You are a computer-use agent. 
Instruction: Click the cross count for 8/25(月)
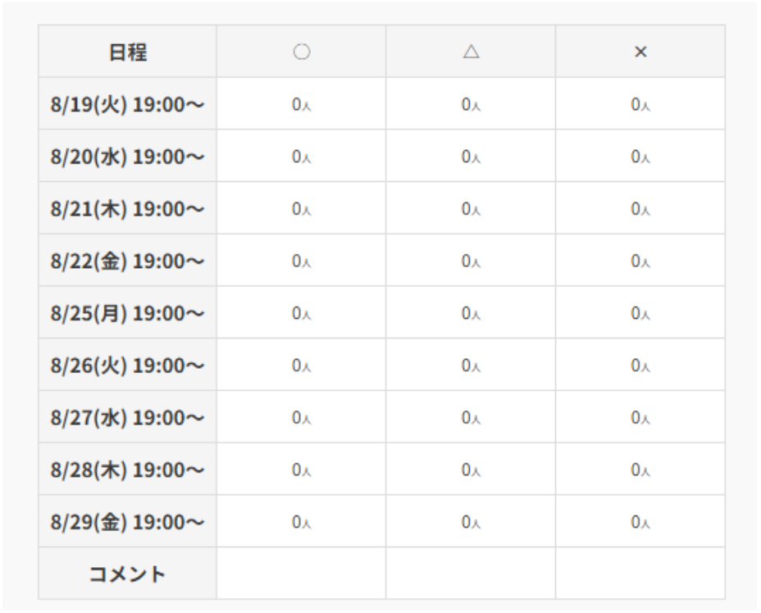pos(640,313)
